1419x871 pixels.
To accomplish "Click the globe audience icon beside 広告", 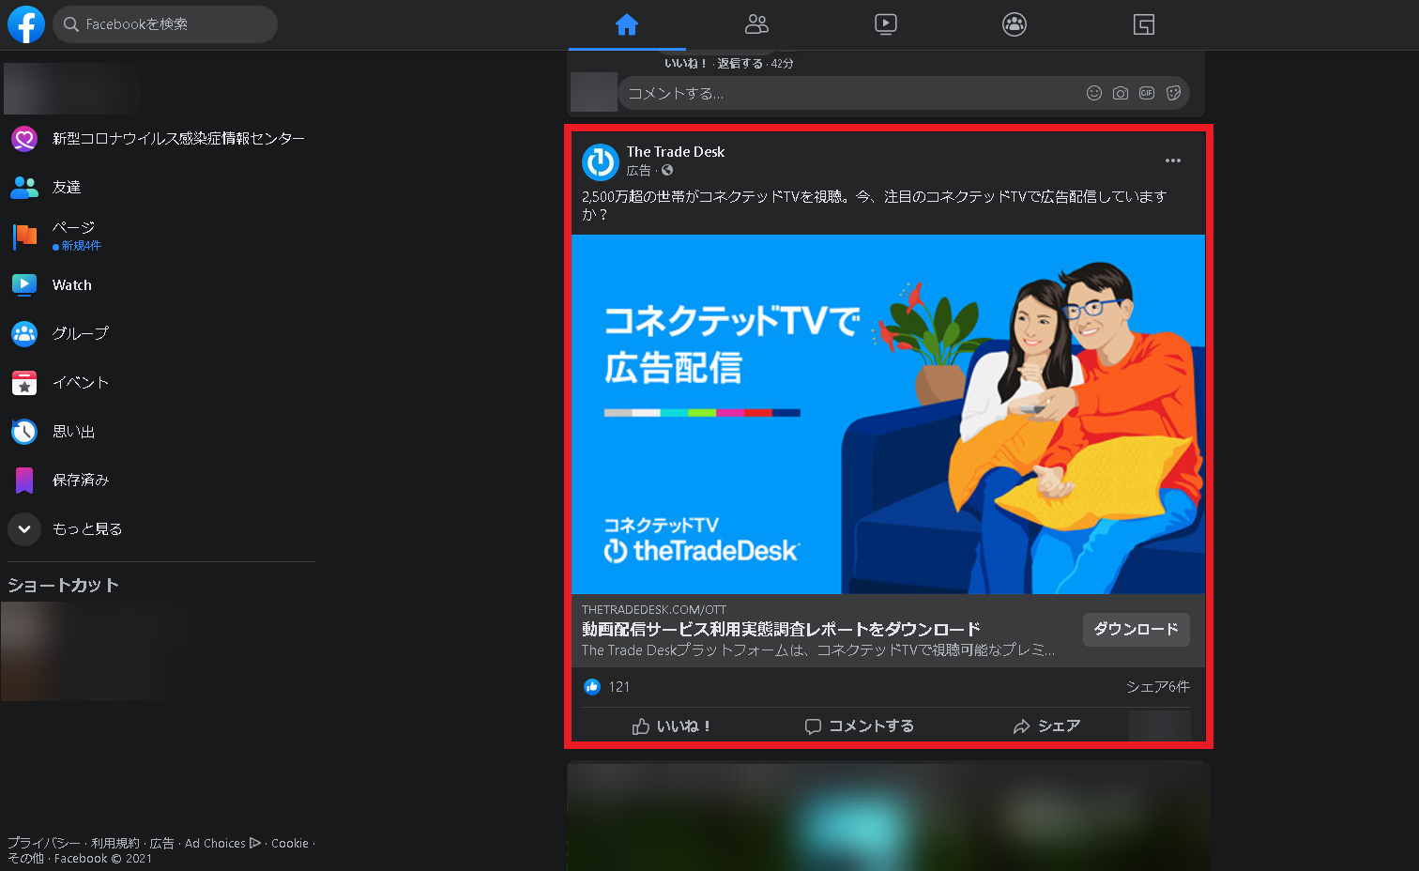I will pos(667,171).
